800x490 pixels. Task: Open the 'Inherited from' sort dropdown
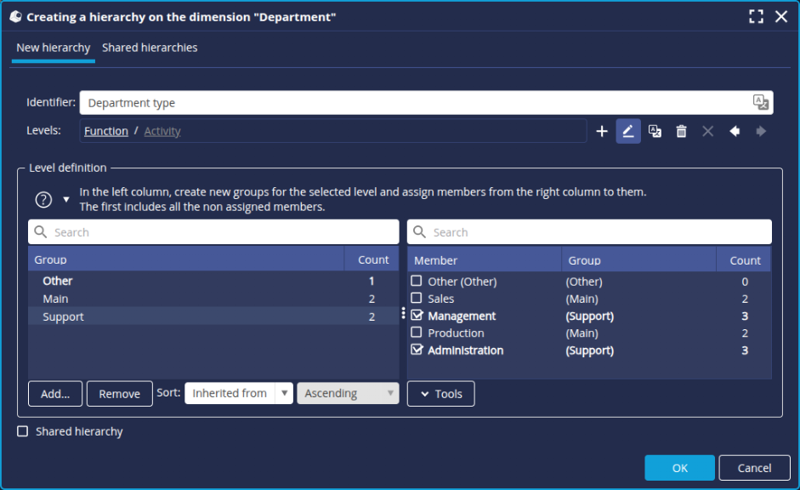point(239,393)
